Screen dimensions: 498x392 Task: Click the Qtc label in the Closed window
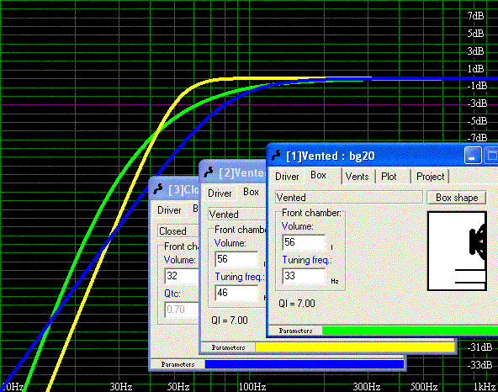(x=172, y=294)
